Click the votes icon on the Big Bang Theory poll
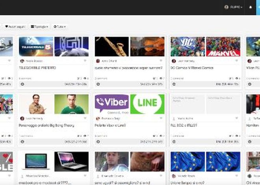Screen dimensions: 260x185 78,136
